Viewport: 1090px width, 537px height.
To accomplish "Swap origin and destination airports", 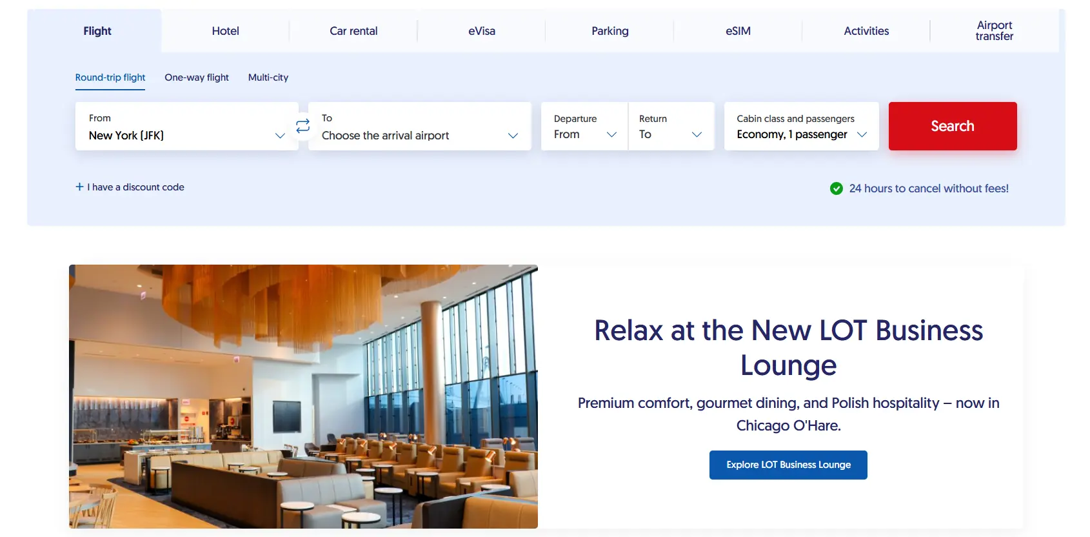I will coord(303,126).
